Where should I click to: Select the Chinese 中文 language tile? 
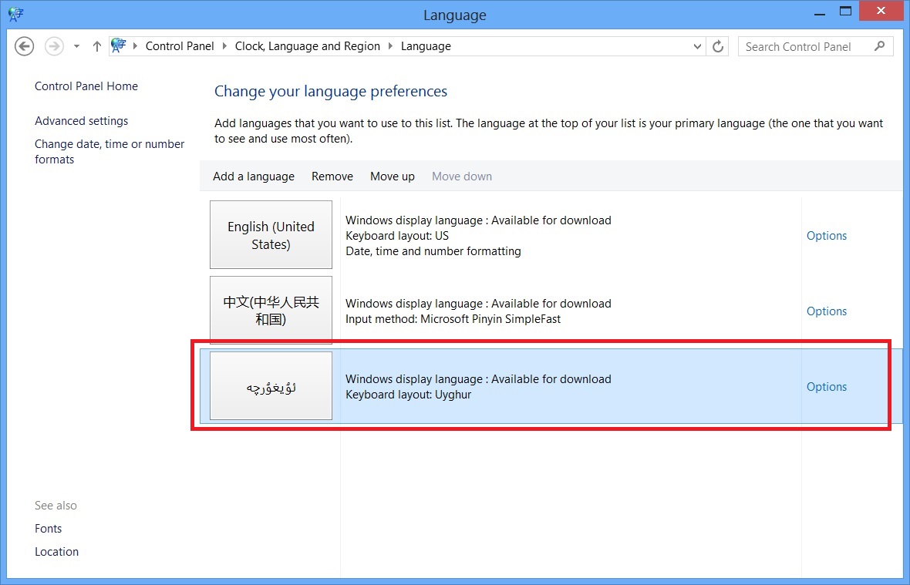[271, 310]
